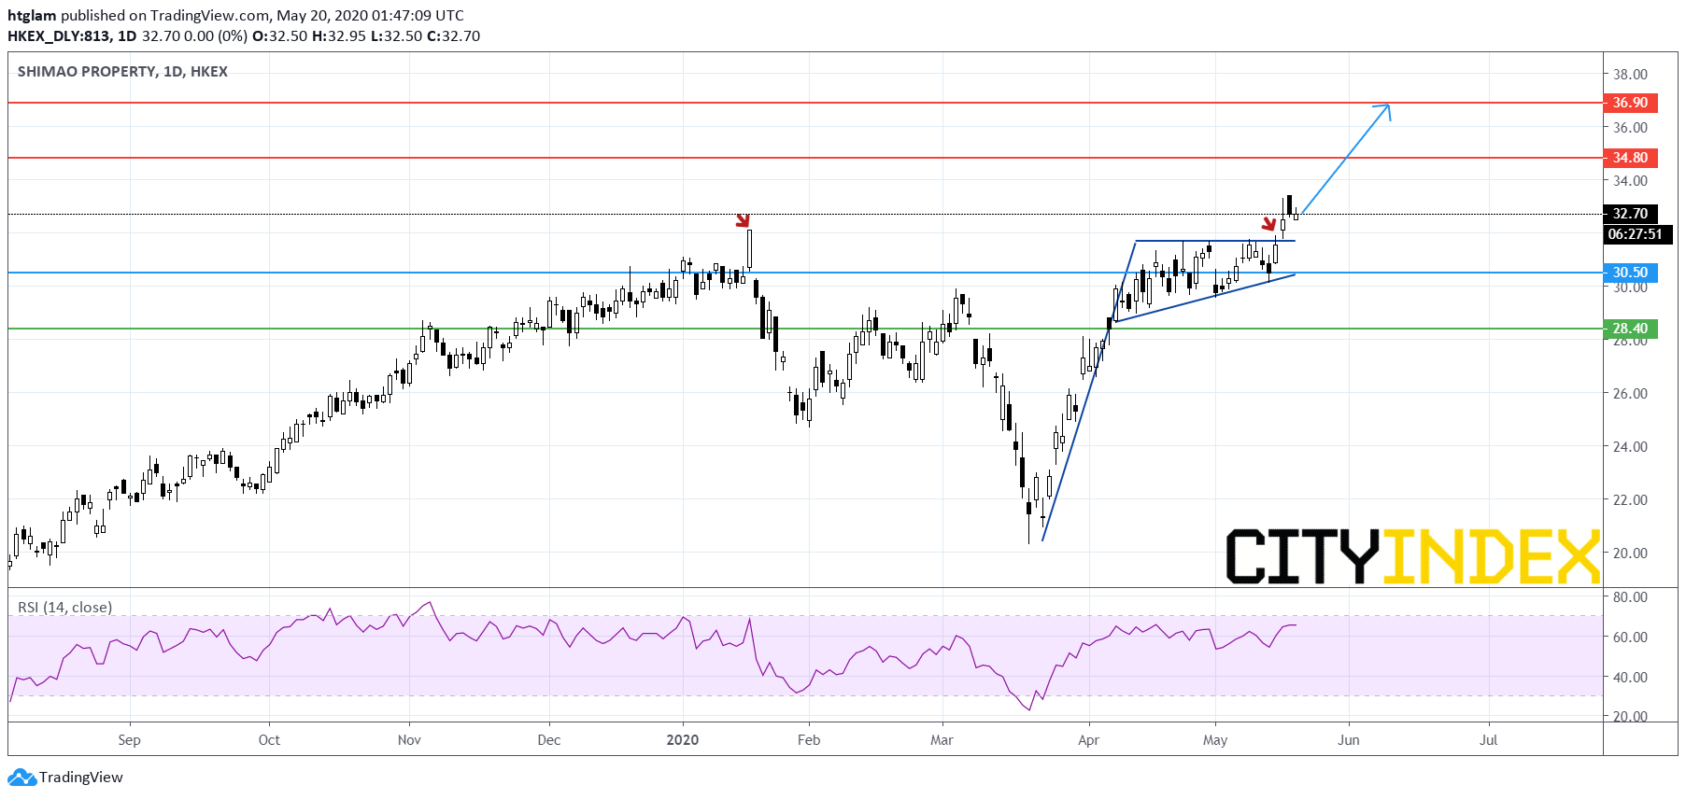Click the HKEX_DLY:813 symbol text
The image size is (1686, 799).
click(59, 36)
